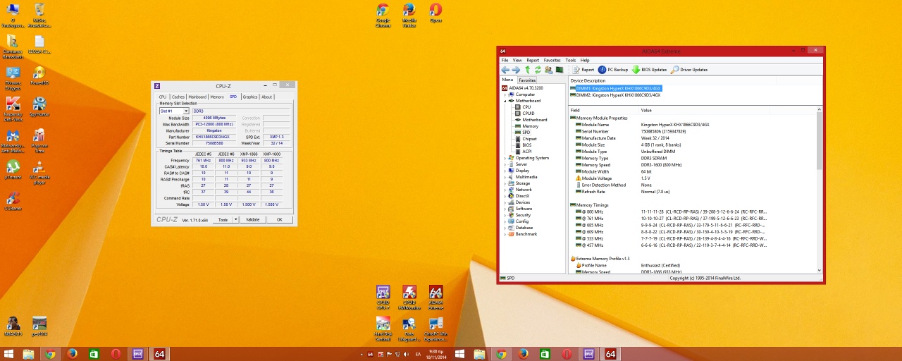
Task: Open the CPUID HWMonitor desktop shortcut
Action: pyautogui.click(x=409, y=298)
